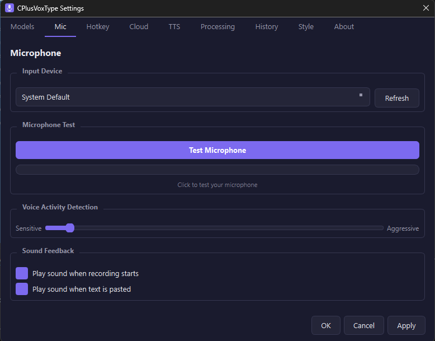View the History tab

[267, 27]
